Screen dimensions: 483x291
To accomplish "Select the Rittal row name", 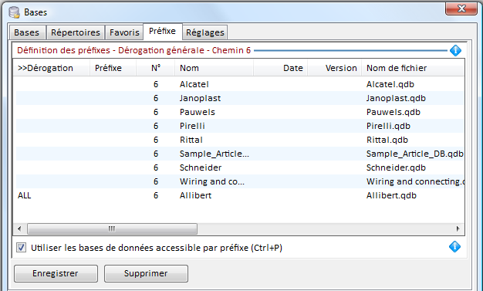I will [191, 140].
